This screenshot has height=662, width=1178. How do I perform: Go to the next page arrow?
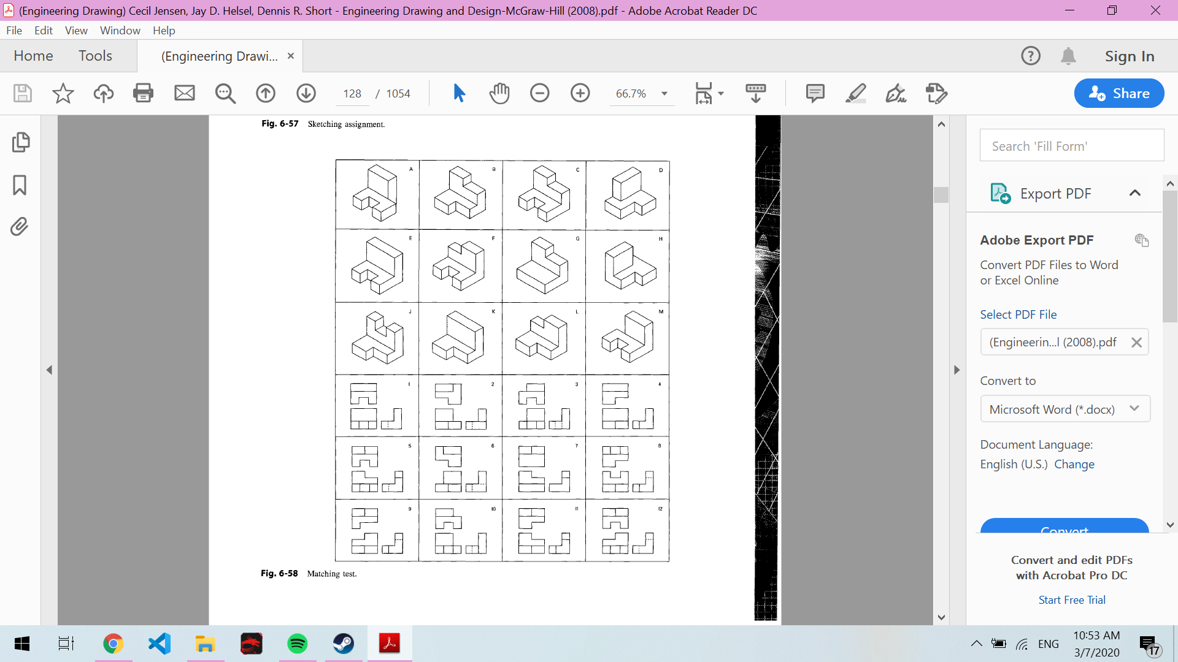(306, 93)
